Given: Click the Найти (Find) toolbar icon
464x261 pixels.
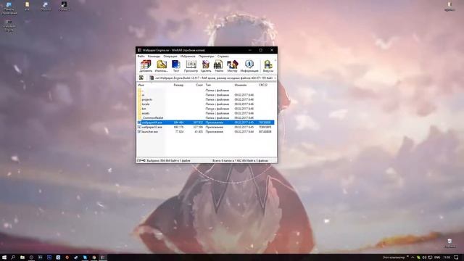Looking at the screenshot, I should (x=219, y=66).
